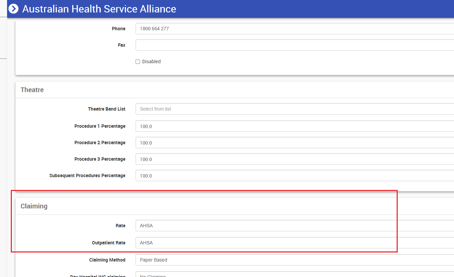Click the Procedure 3 Percentage label
Viewport: 454px width, 277px height.
(x=100, y=159)
